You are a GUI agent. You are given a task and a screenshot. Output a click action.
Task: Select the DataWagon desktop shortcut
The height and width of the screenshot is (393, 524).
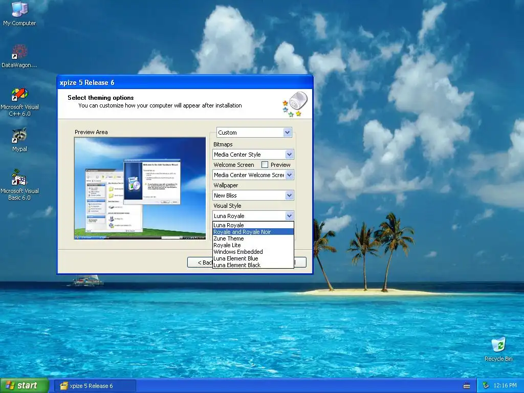[x=19, y=56]
